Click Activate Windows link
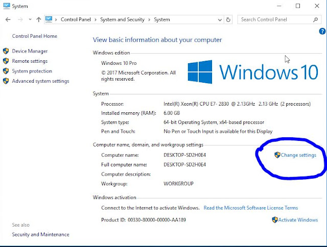 (298, 220)
